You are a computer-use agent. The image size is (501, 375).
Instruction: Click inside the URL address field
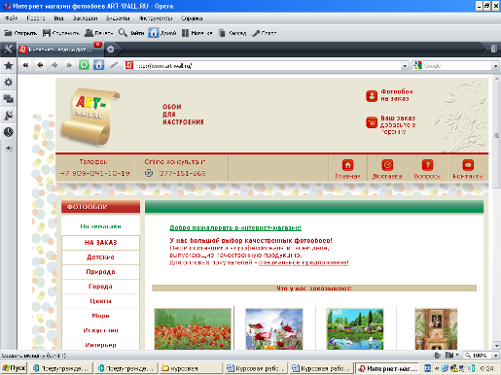click(x=268, y=66)
